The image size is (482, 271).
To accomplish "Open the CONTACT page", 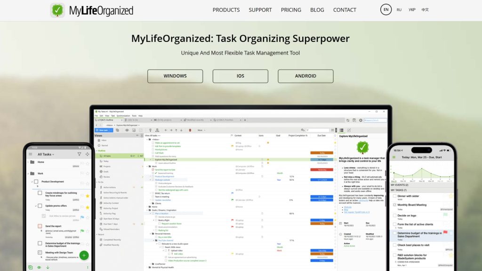I will click(345, 10).
